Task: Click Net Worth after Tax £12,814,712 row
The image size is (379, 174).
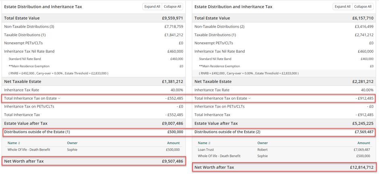Action: tap(284, 167)
